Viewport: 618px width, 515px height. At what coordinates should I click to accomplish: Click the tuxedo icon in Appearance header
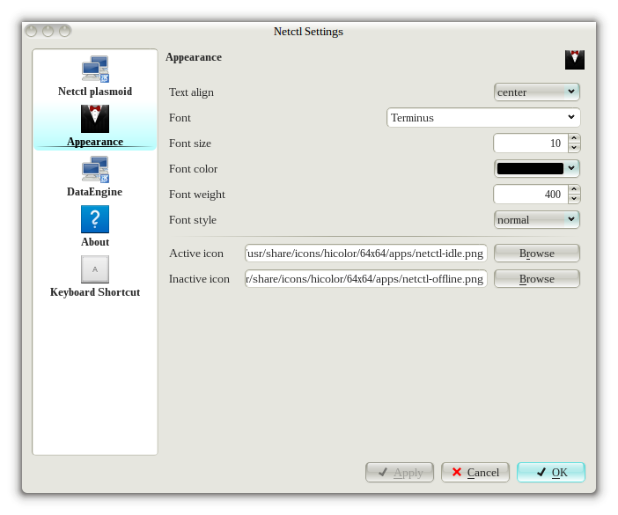coord(574,59)
